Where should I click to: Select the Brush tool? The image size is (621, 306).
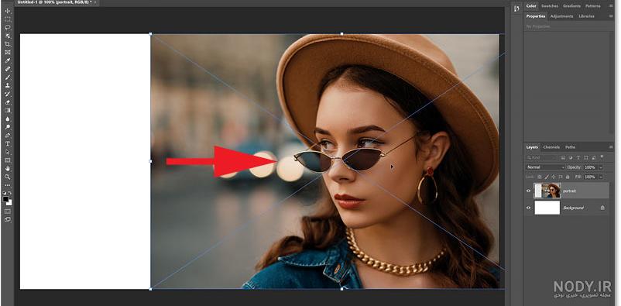(x=8, y=77)
